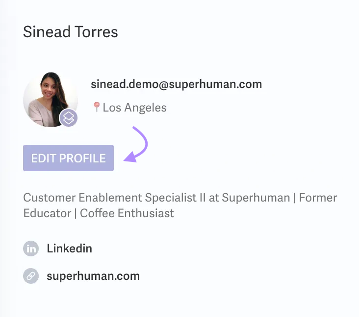Click the Sinead Torres name heading
The image size is (359, 317).
tap(71, 32)
